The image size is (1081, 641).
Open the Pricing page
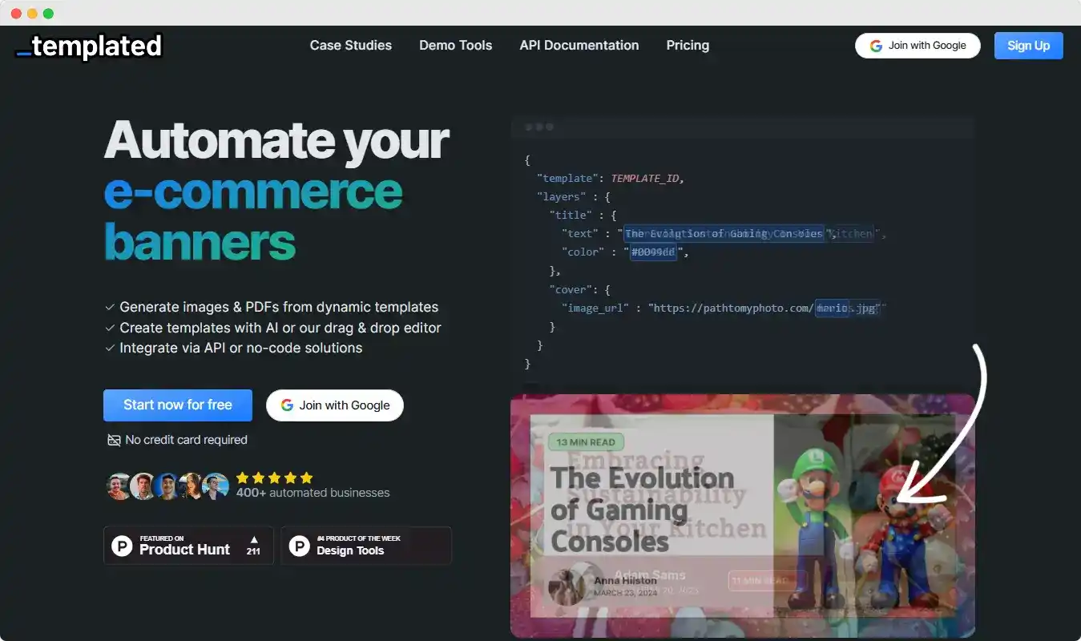tap(687, 46)
